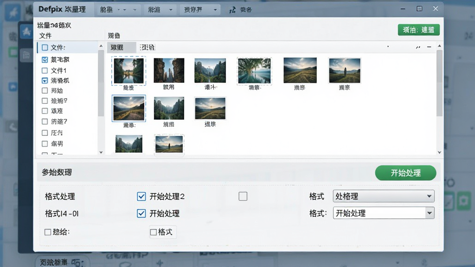Click the thumbnail pane scroll-down arrow

click(x=439, y=152)
